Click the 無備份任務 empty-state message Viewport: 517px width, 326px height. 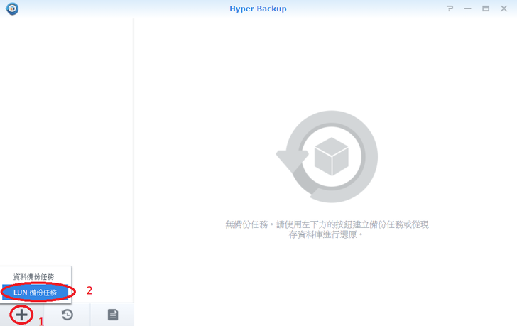tap(327, 229)
